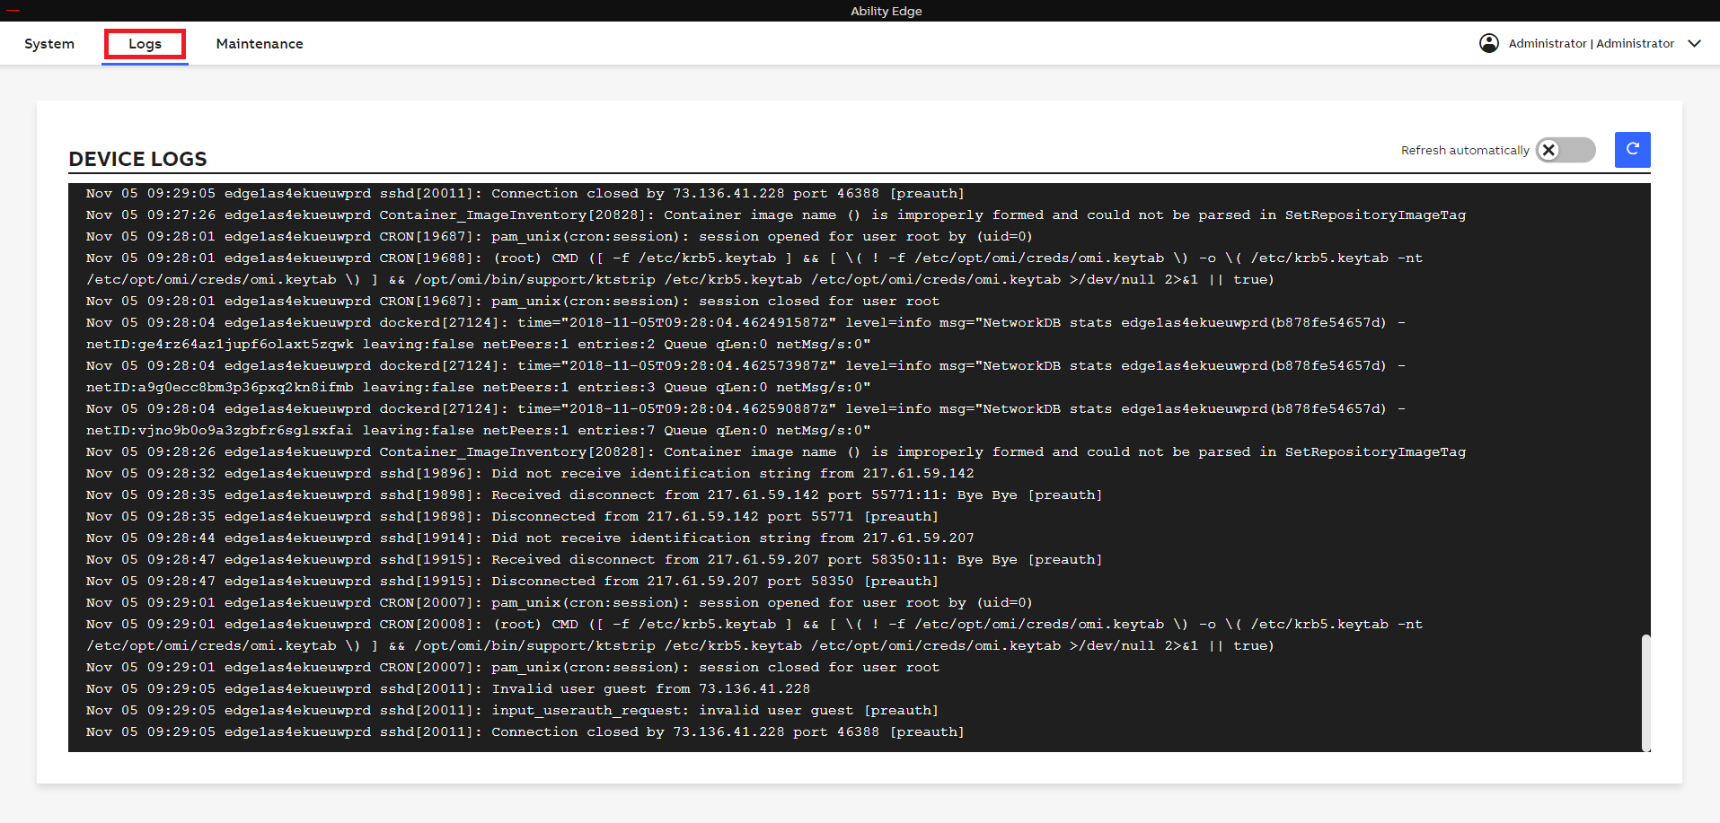This screenshot has width=1720, height=823.
Task: Select the Logs tab
Action: 145,44
